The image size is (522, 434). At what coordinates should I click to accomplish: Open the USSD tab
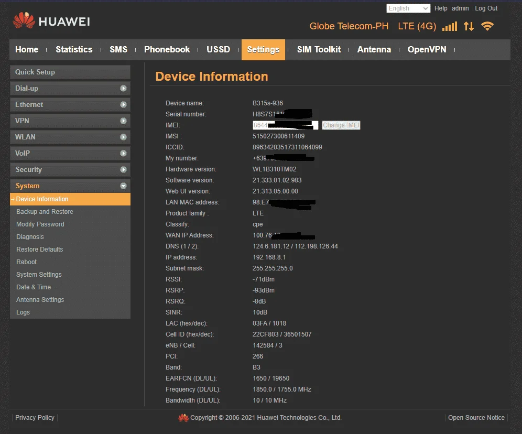(x=218, y=50)
